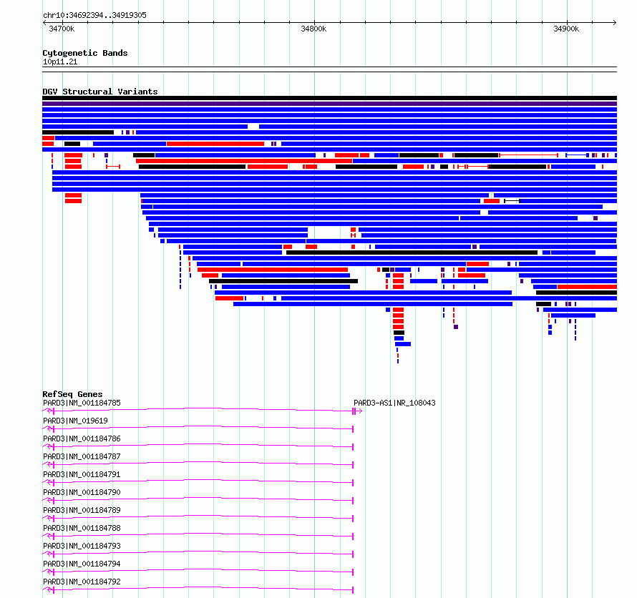Open PARD3-AS1|NR_108043 gene label
Screen dimensions: 637x598
tap(394, 403)
